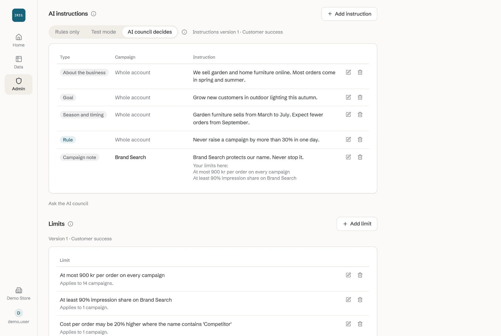The height and width of the screenshot is (336, 501).
Task: Switch to Rules only mode
Action: pos(67,32)
